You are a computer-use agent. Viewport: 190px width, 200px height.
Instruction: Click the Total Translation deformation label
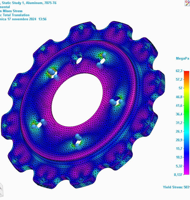[16, 15]
